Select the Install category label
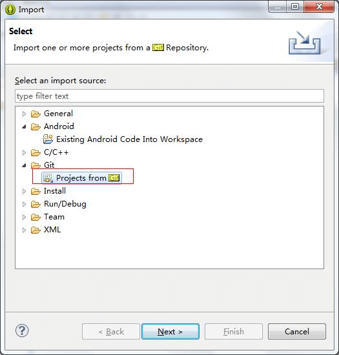 (55, 191)
